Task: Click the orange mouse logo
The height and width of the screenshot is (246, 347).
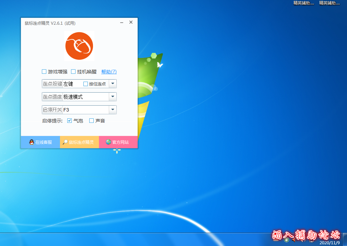Action: [x=79, y=46]
